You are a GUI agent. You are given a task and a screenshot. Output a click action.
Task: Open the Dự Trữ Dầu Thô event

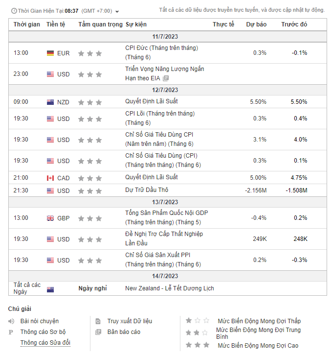[x=147, y=190]
